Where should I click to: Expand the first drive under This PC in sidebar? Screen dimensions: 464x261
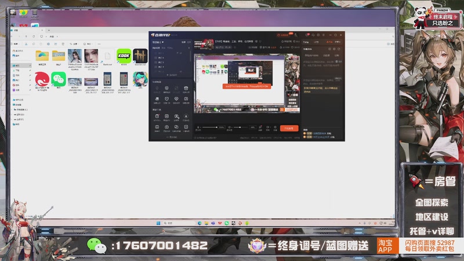pyautogui.click(x=12, y=110)
